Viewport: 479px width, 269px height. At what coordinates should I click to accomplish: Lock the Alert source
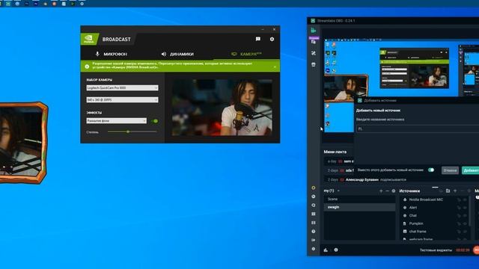[459, 208]
